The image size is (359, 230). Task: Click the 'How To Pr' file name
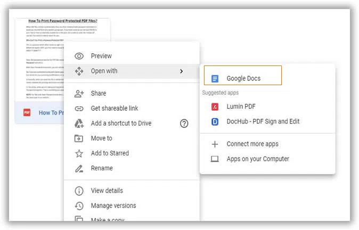tap(51, 113)
